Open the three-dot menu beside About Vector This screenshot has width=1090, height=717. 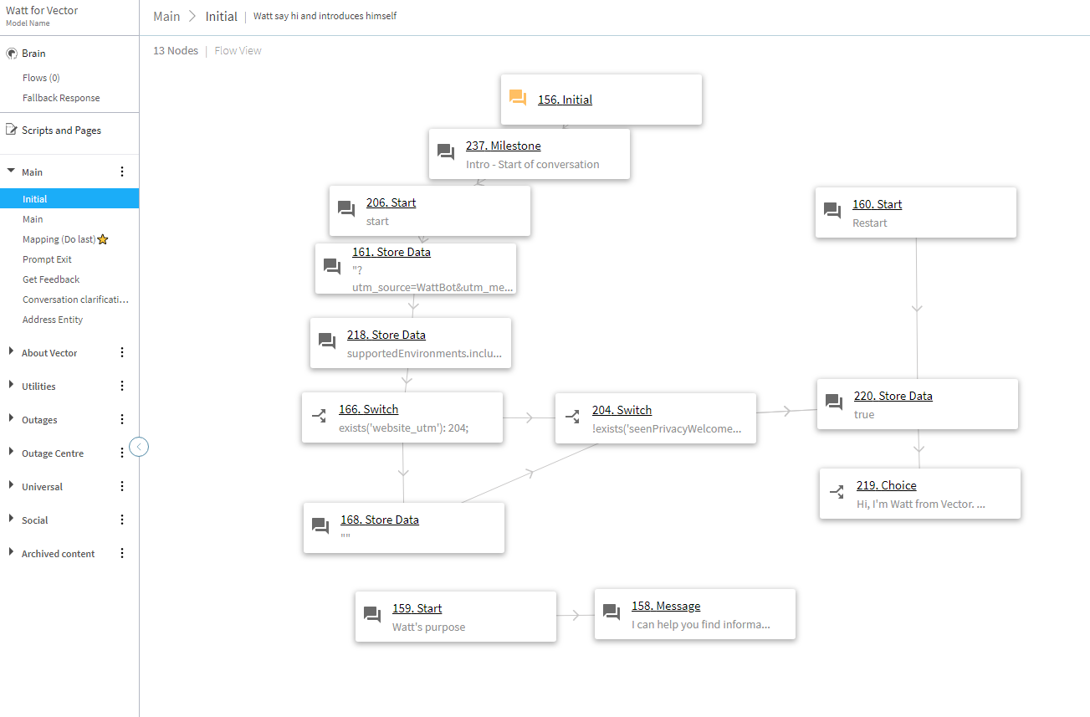coord(122,352)
